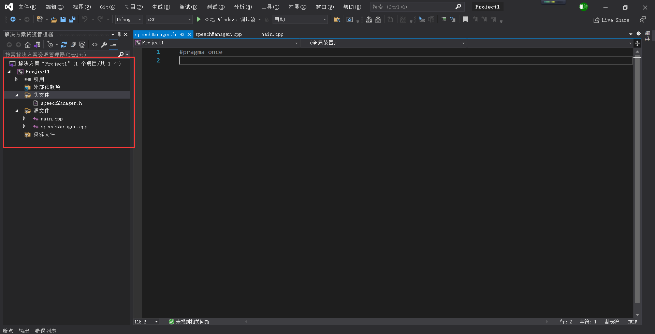Save the current file with disk icon
Screen dimensions: 655x334
point(63,19)
